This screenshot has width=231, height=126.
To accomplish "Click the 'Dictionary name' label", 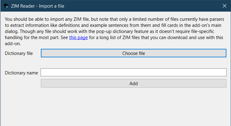I will tap(22, 73).
